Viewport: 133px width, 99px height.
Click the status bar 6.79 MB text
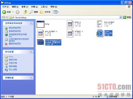(x=96, y=97)
